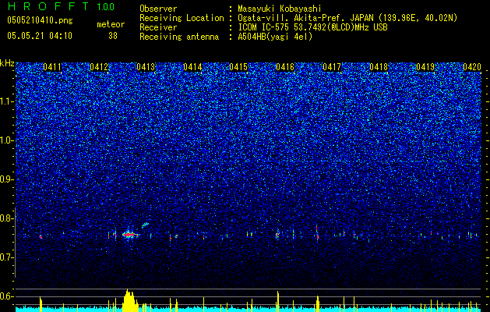Click the 0415 time marker
490x312 pixels.
pyautogui.click(x=238, y=67)
